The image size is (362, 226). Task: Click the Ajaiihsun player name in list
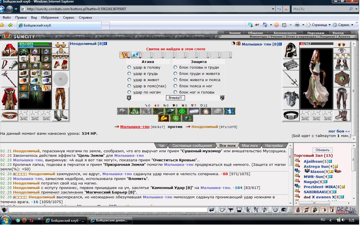pos(313,161)
